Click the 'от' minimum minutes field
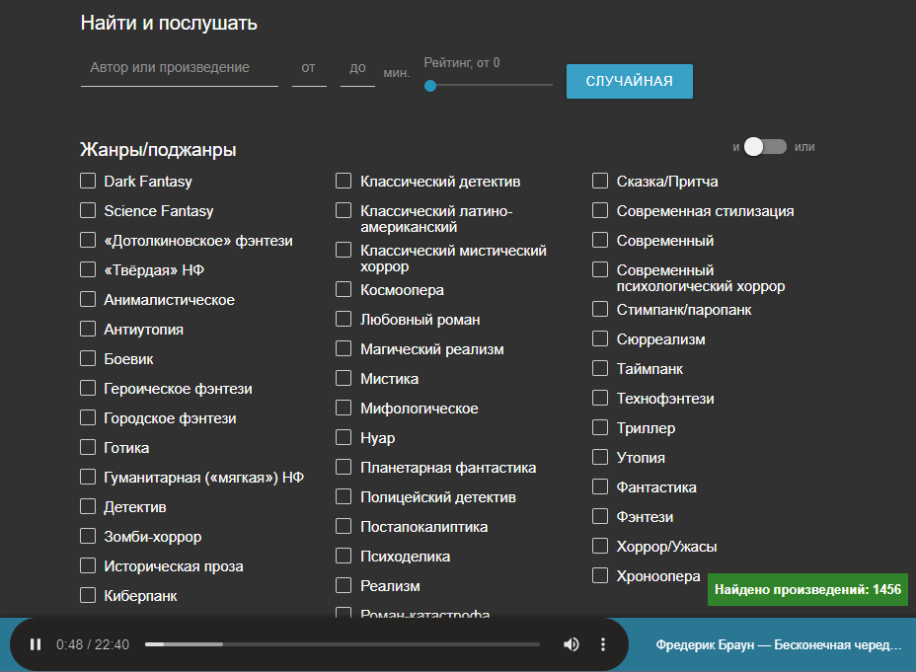The height and width of the screenshot is (672, 916). 309,68
